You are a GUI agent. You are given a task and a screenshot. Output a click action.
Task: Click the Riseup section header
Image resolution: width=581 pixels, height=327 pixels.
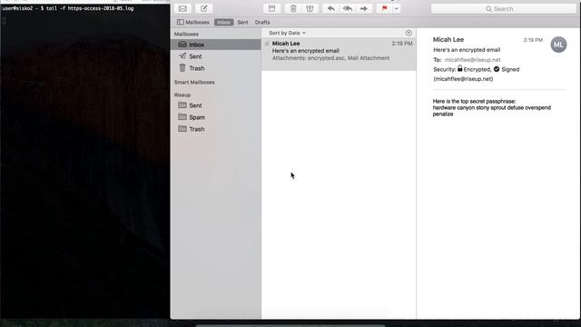(182, 94)
